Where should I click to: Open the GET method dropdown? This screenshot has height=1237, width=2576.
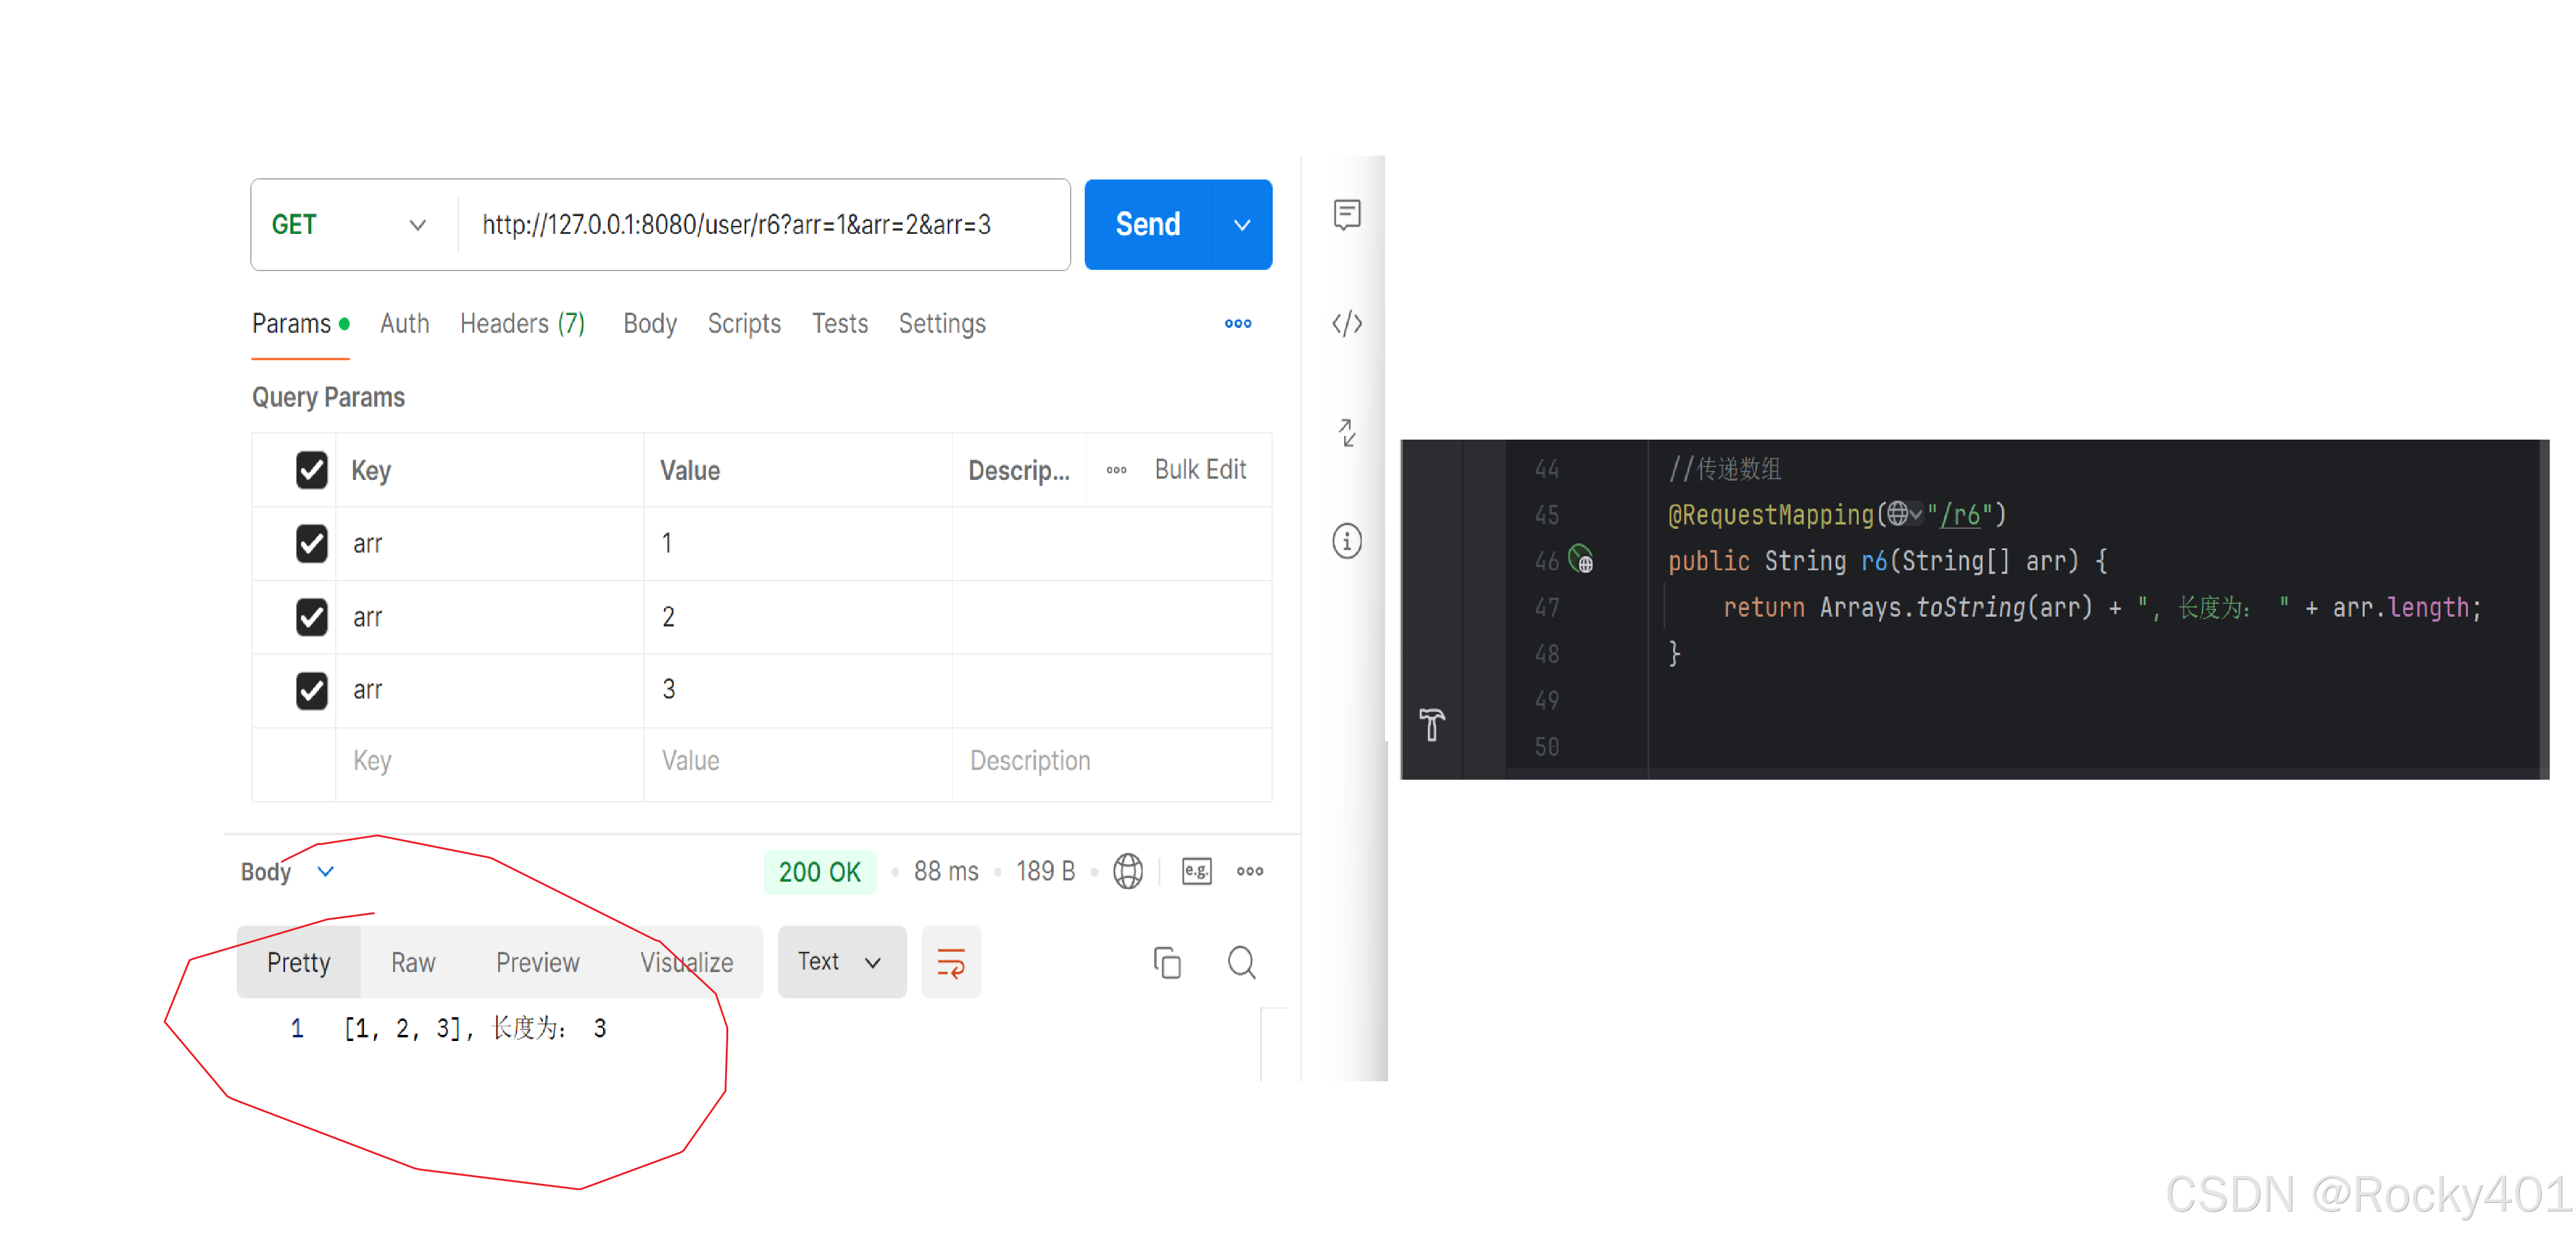pos(350,225)
